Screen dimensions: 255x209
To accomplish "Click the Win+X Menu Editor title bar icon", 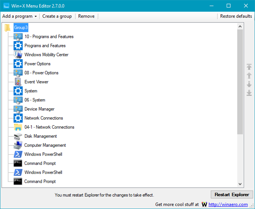I will 6,6.
